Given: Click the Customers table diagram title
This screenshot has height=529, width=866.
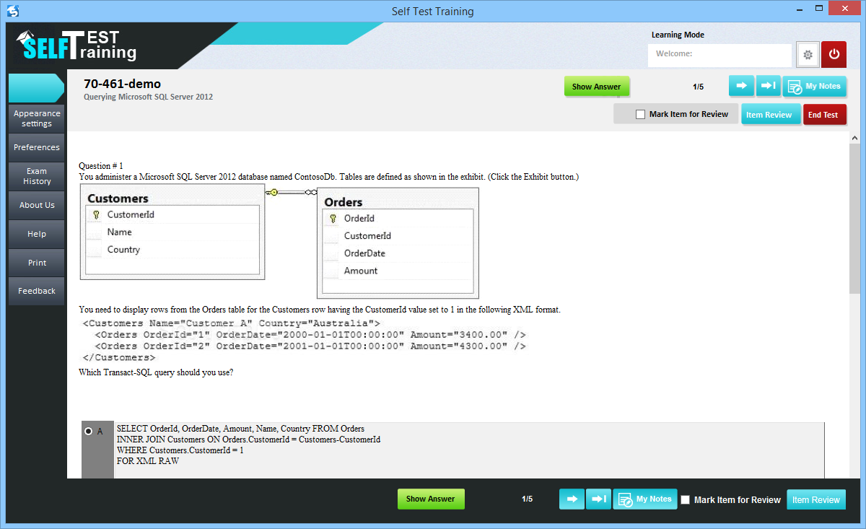Looking at the screenshot, I should [118, 198].
